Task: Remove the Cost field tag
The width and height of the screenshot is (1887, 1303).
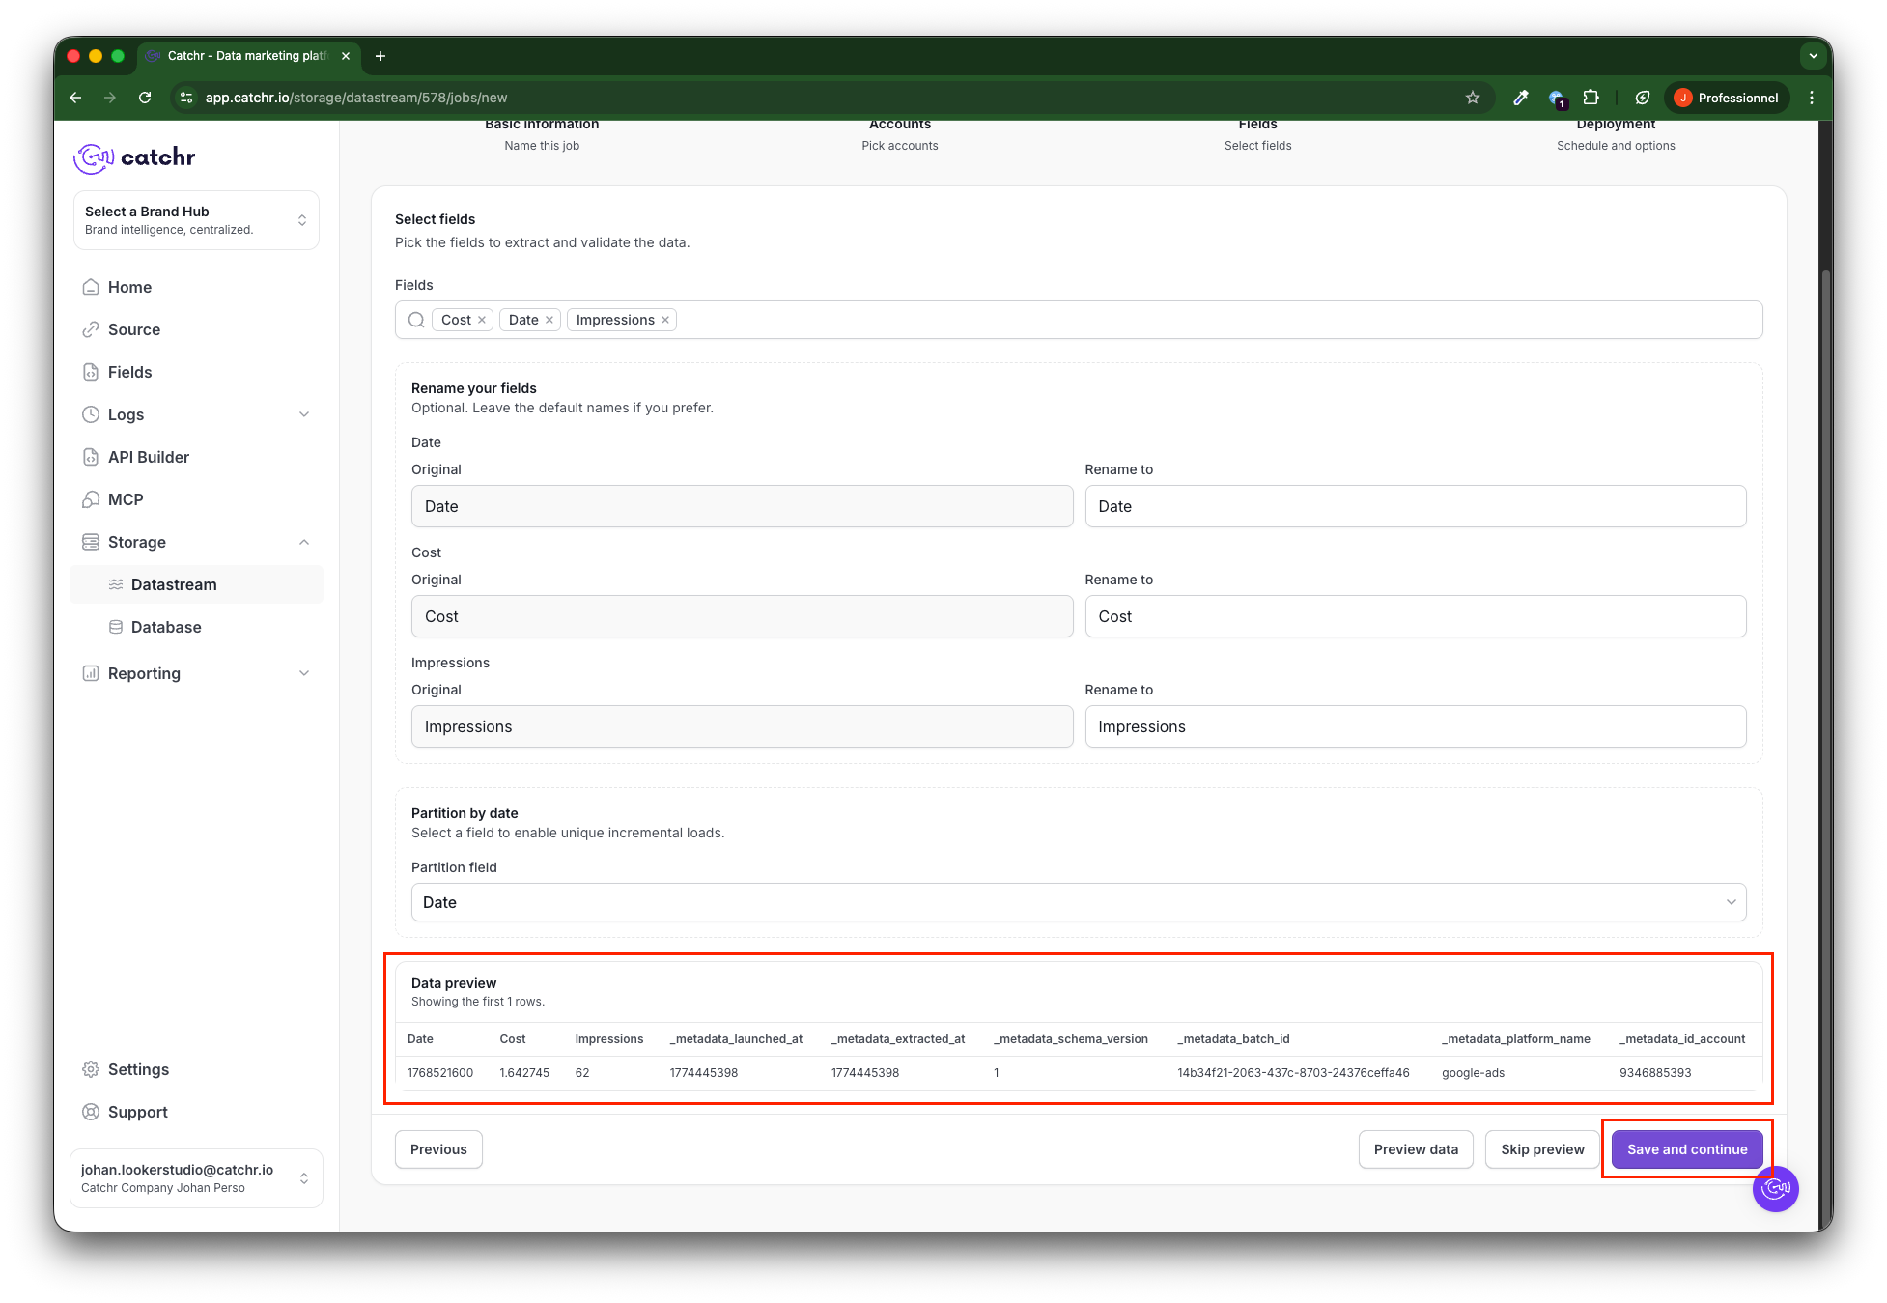Action: (x=482, y=320)
